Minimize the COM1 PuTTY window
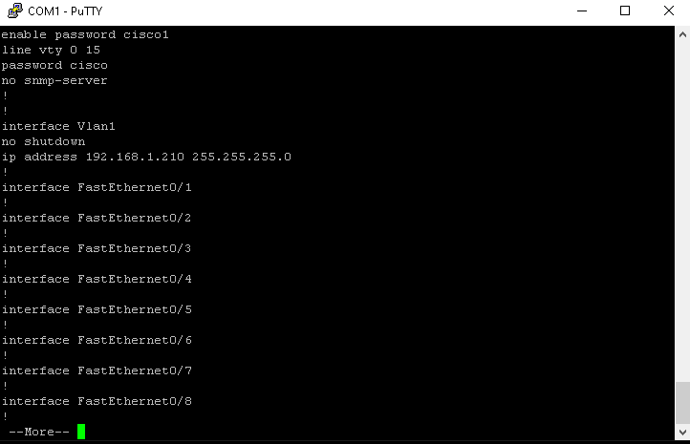Screen dimensions: 690x444 582,11
